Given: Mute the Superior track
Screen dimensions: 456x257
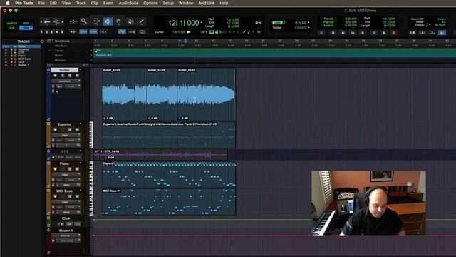Looking at the screenshot, I should [77, 129].
